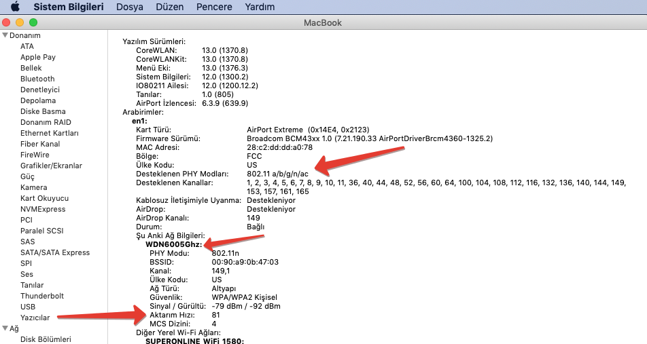Select NVMExpress in the sidebar
Image resolution: width=647 pixels, height=344 pixels.
[43, 209]
